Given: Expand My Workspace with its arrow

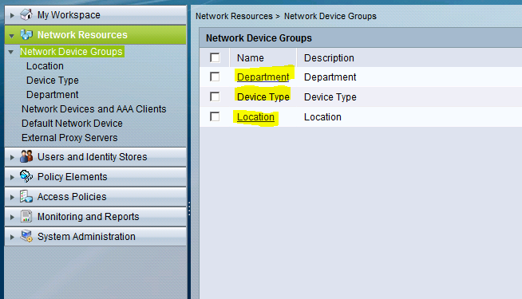Looking at the screenshot, I should (12, 15).
